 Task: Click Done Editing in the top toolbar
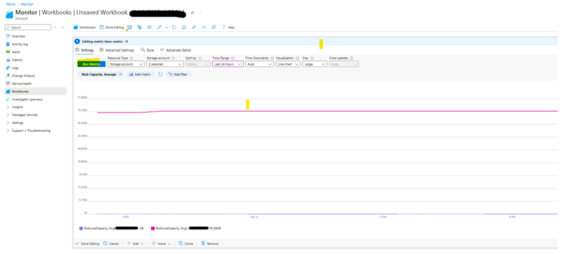pyautogui.click(x=111, y=27)
